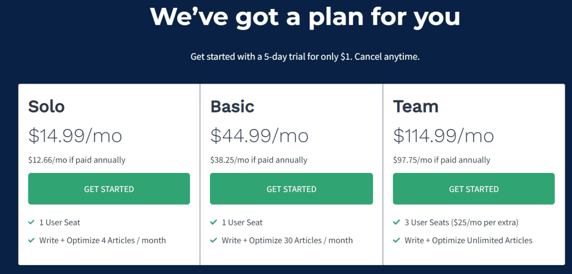Click the Solo 1 User Seat checkmark
The height and width of the screenshot is (274, 572).
pyautogui.click(x=31, y=222)
